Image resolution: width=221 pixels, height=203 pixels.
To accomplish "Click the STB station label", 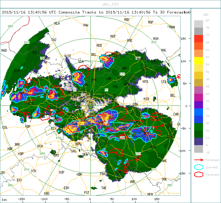I will (x=164, y=82).
